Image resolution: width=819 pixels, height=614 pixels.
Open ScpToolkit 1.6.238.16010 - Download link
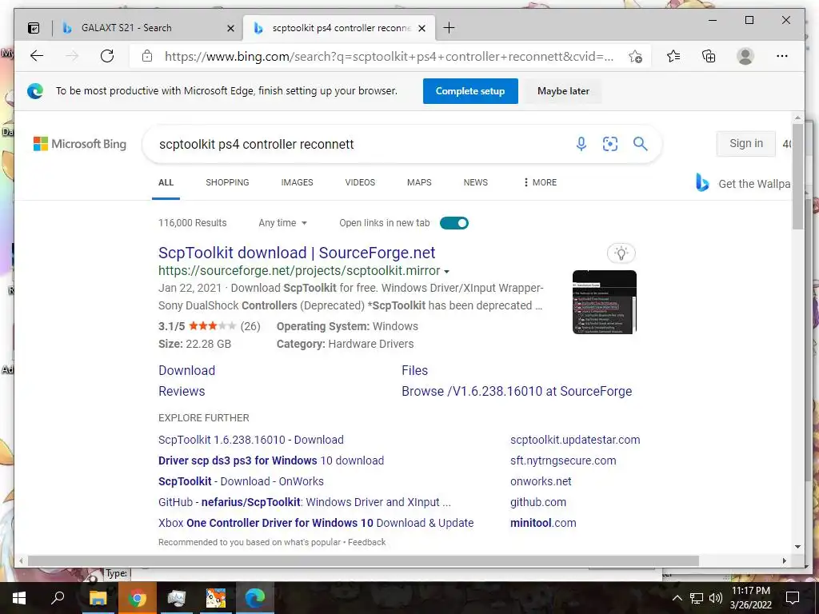(250, 440)
